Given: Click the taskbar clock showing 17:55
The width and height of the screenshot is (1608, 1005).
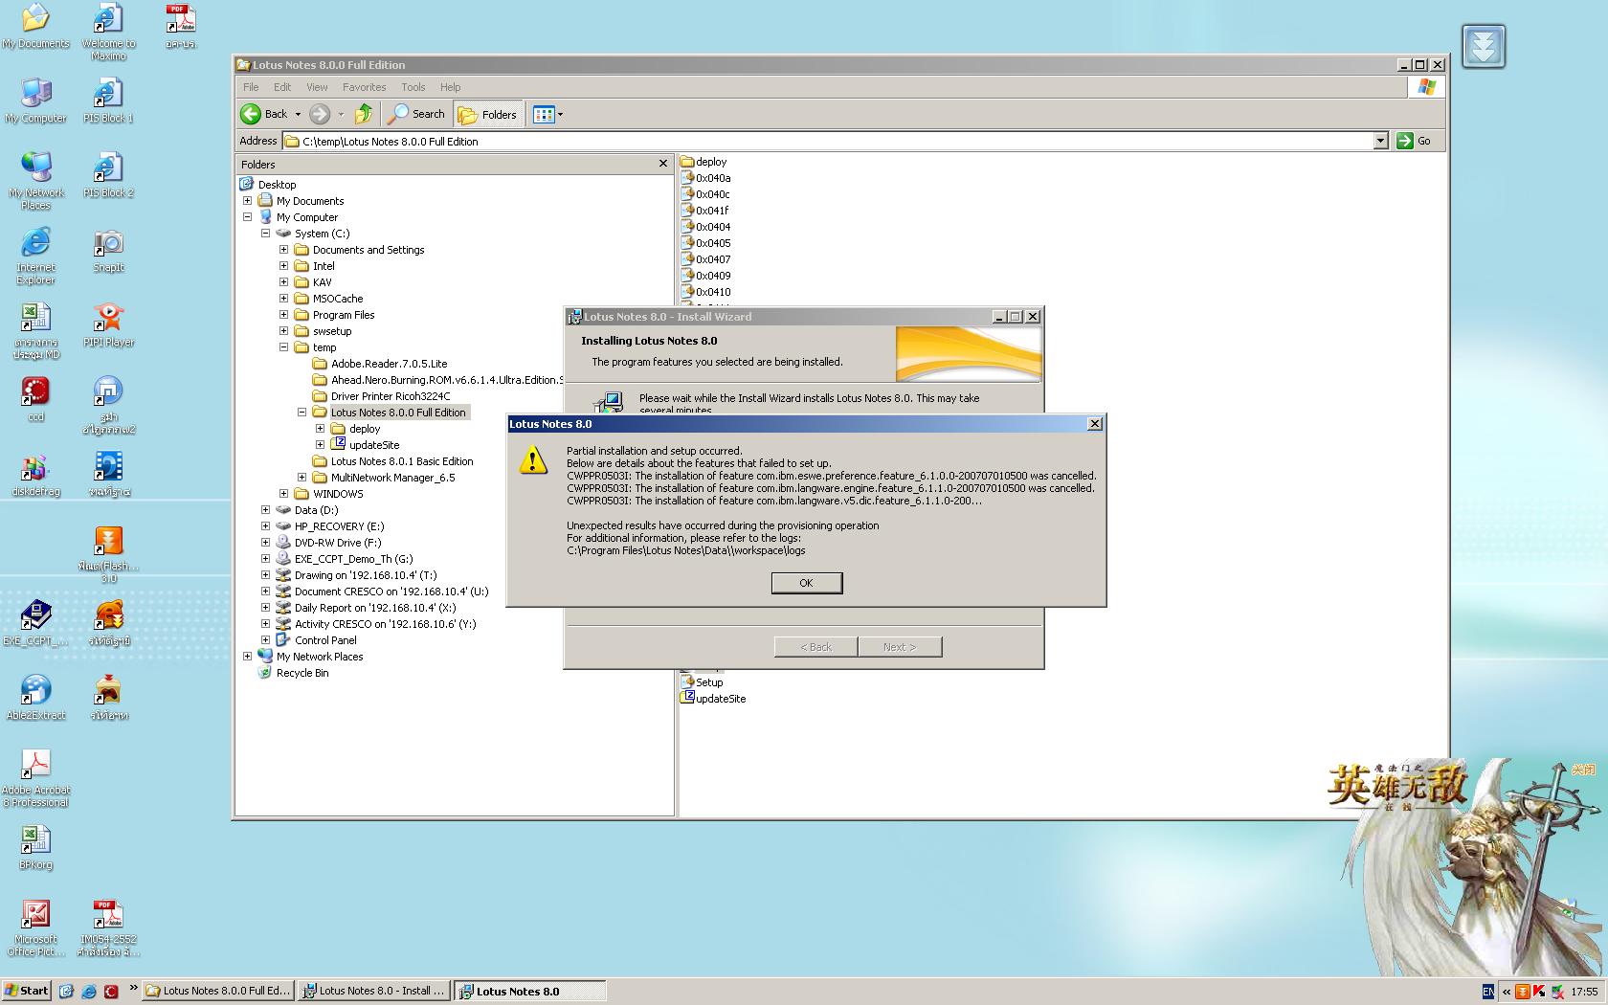Looking at the screenshot, I should [1584, 992].
